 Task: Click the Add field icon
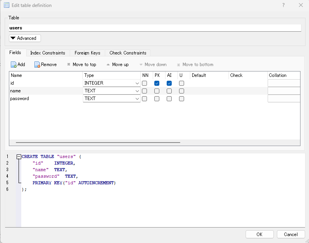(x=14, y=65)
